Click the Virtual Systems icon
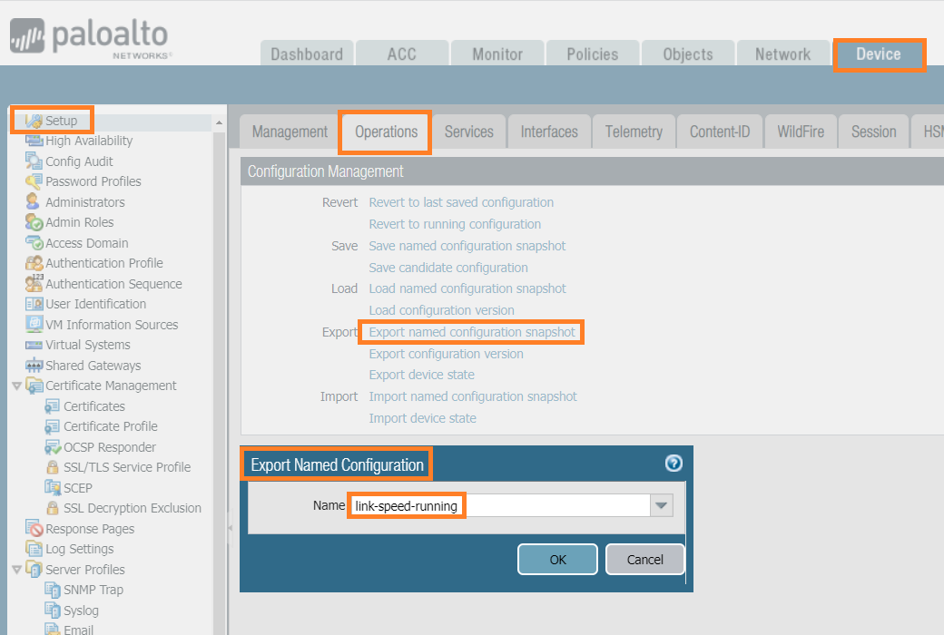The height and width of the screenshot is (635, 944). (x=34, y=345)
